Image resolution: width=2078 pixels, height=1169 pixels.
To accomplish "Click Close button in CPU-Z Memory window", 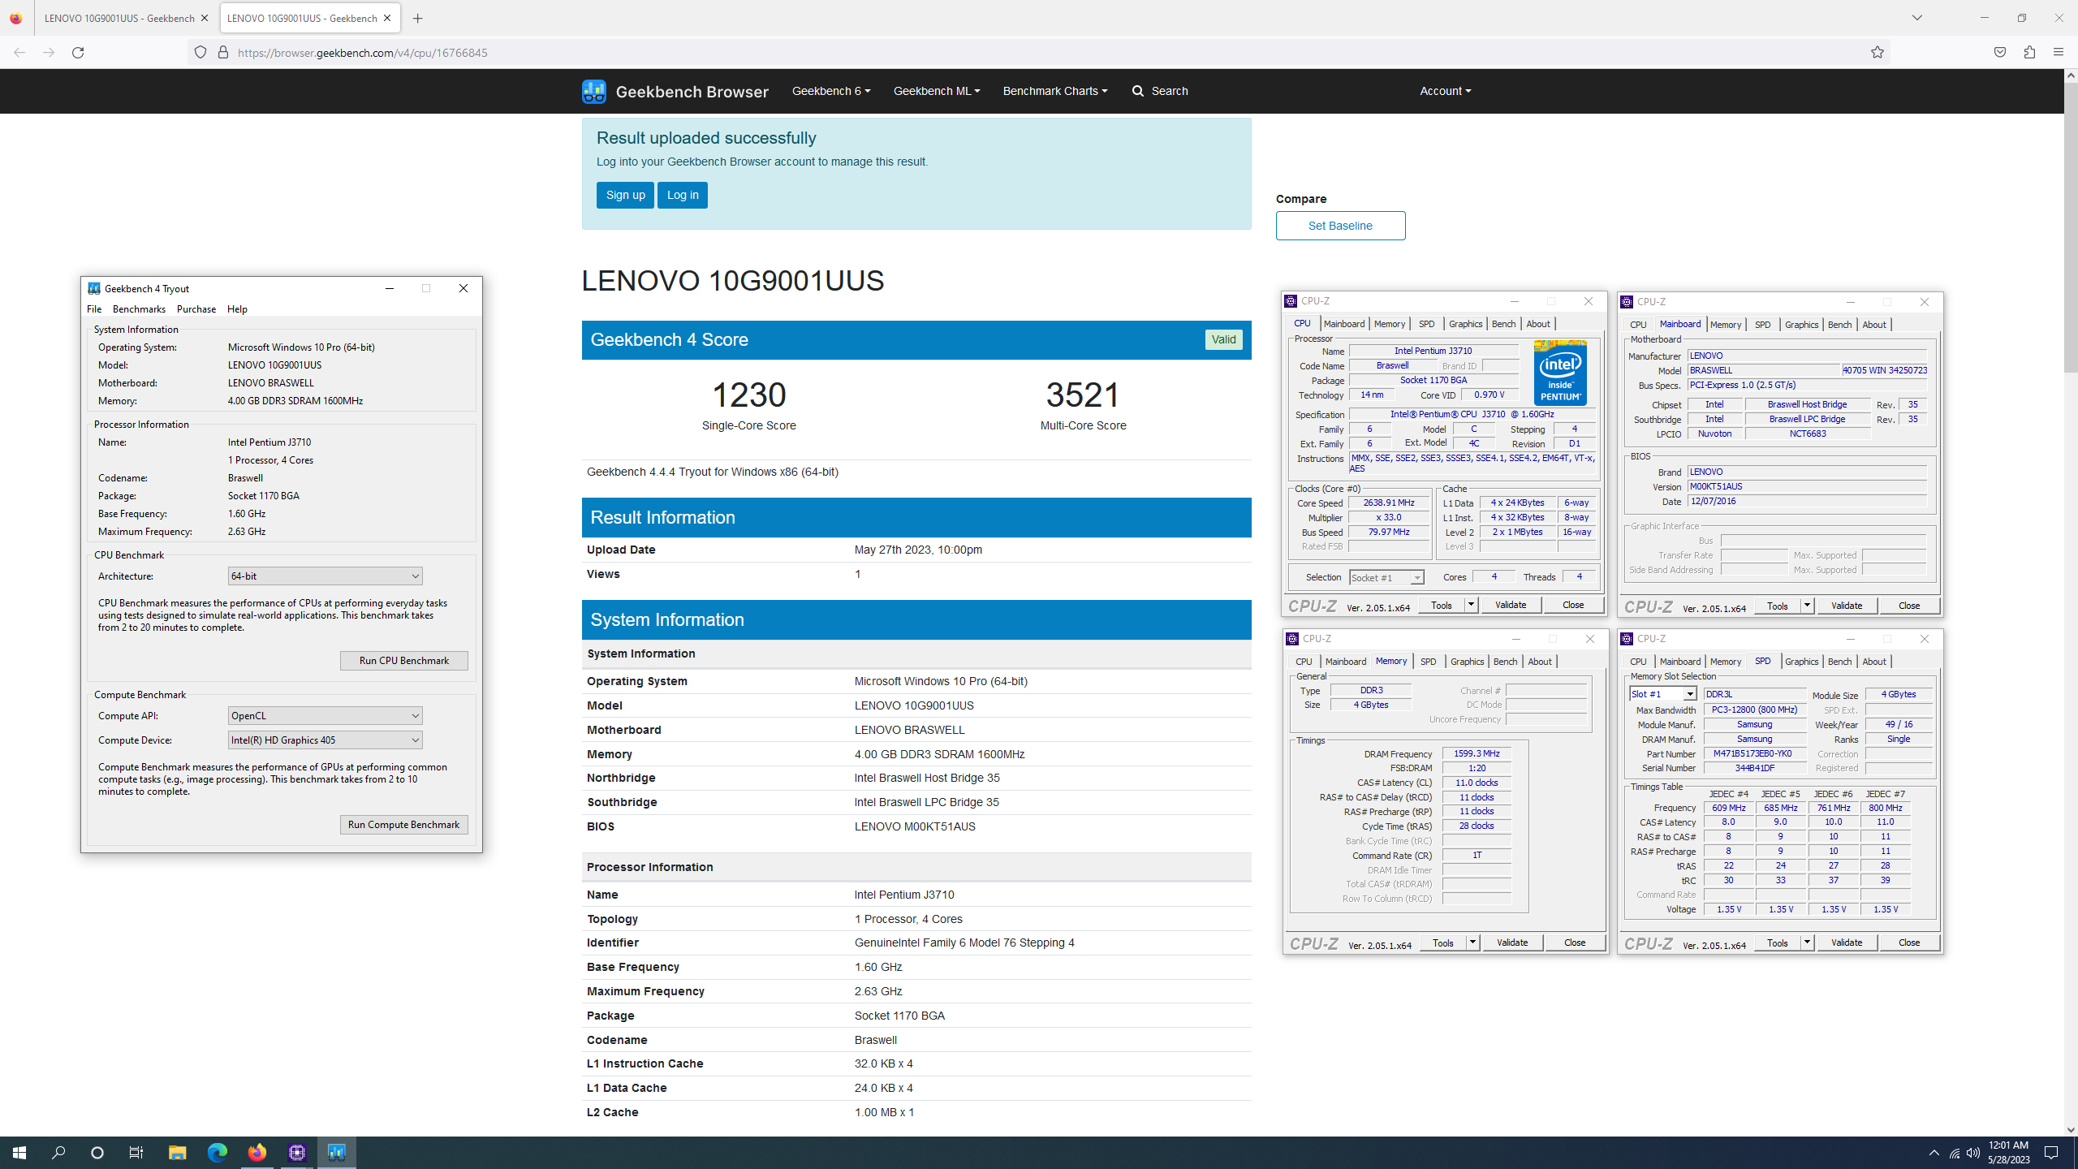I will (x=1574, y=943).
